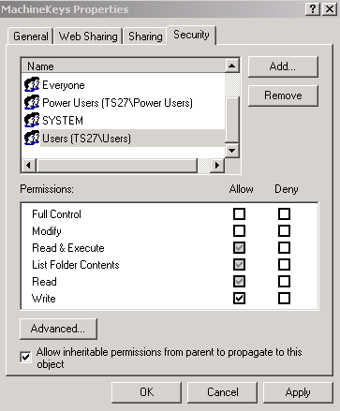The image size is (340, 411).
Task: Switch to the General tab
Action: tap(31, 37)
